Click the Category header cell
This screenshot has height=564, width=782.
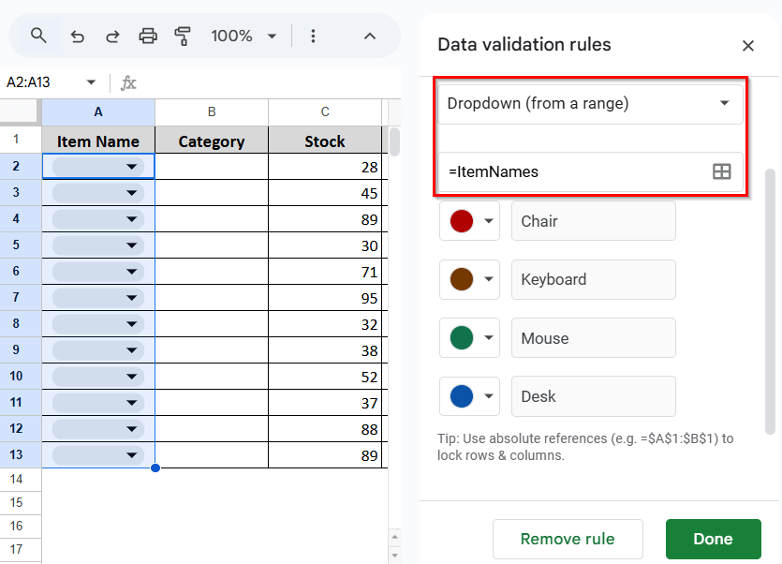[212, 141]
